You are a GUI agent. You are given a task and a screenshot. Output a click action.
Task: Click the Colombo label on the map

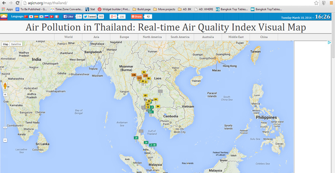tap(38, 150)
